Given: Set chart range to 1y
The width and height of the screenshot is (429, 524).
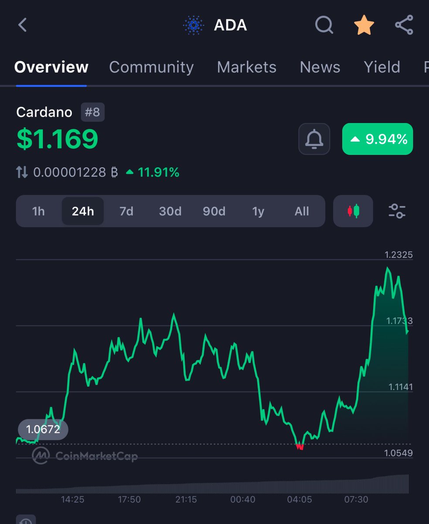Looking at the screenshot, I should pos(258,211).
